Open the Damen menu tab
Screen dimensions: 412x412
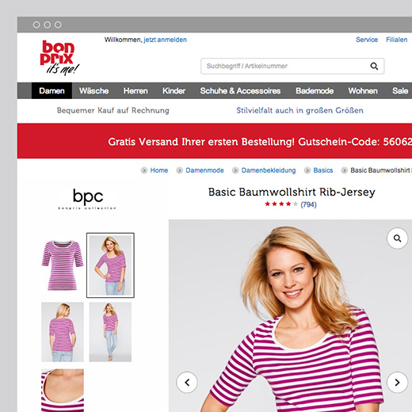click(x=51, y=91)
